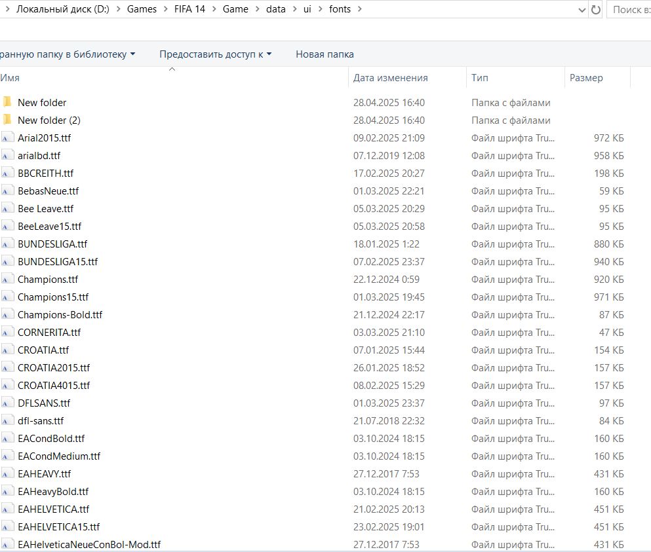651x552 pixels.
Task: Refresh the fonts folder view
Action: click(596, 10)
